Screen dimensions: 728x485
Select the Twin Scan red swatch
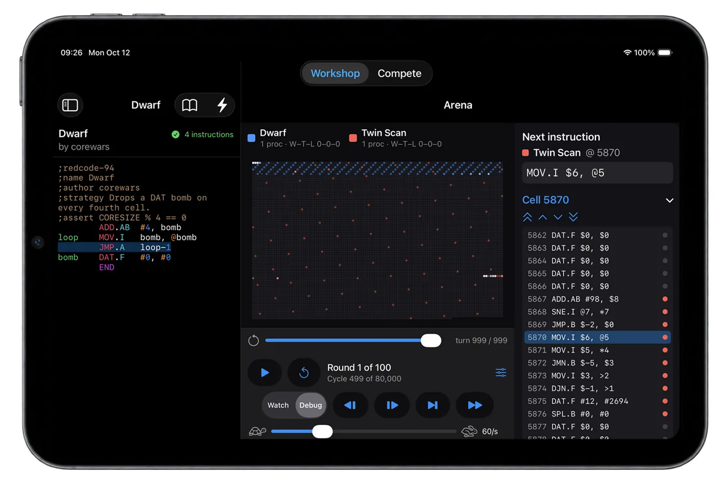(x=353, y=138)
